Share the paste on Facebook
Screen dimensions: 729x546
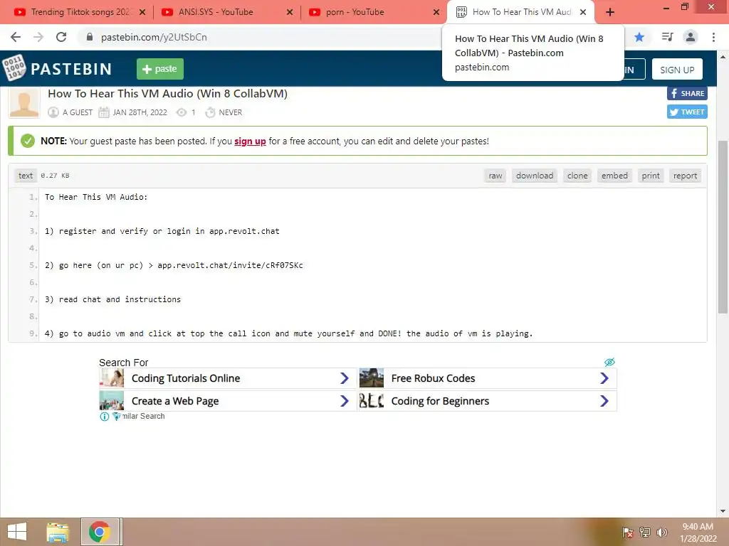(x=687, y=93)
